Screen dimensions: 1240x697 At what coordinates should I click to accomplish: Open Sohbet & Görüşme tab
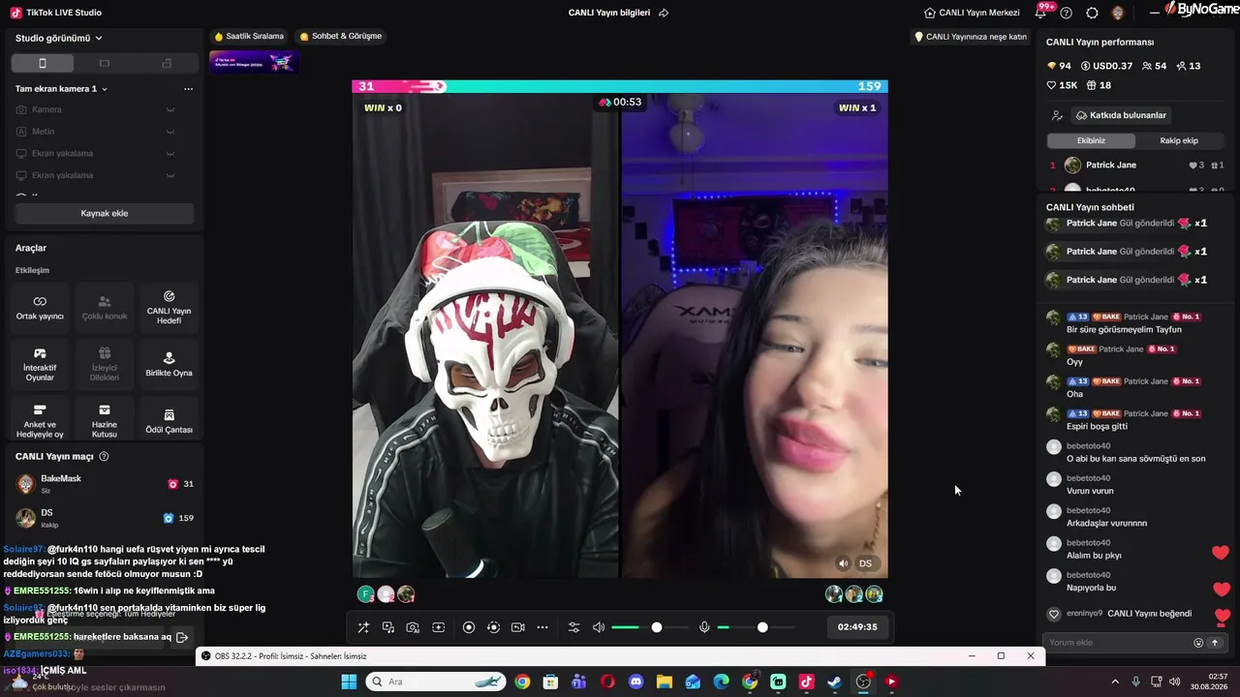click(341, 36)
